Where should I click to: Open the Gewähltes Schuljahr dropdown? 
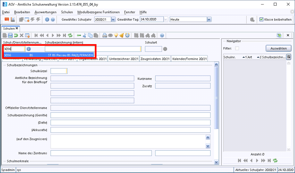click(x=113, y=19)
